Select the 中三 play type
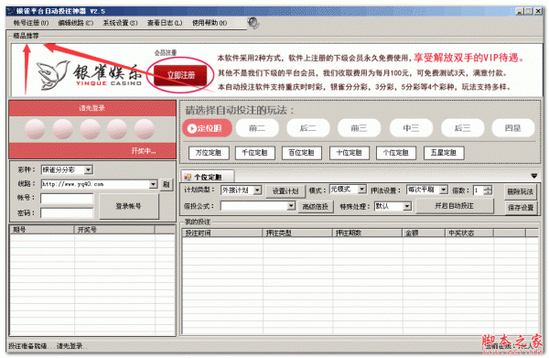The height and width of the screenshot is (358, 549). (x=411, y=128)
